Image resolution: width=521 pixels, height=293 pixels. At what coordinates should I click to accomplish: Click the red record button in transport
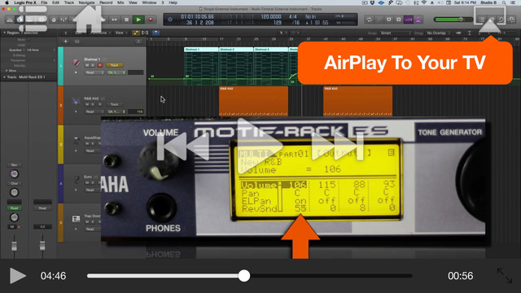[151, 20]
